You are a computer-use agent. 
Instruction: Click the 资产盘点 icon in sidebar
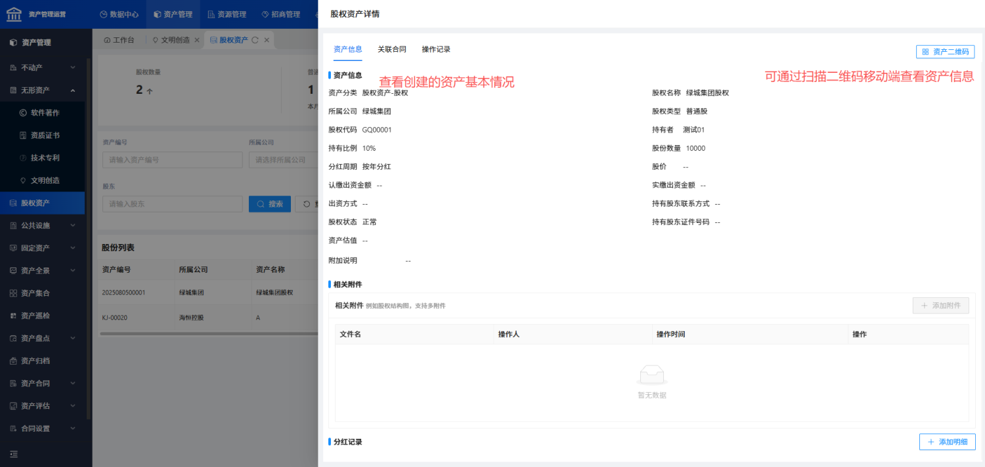(13, 338)
